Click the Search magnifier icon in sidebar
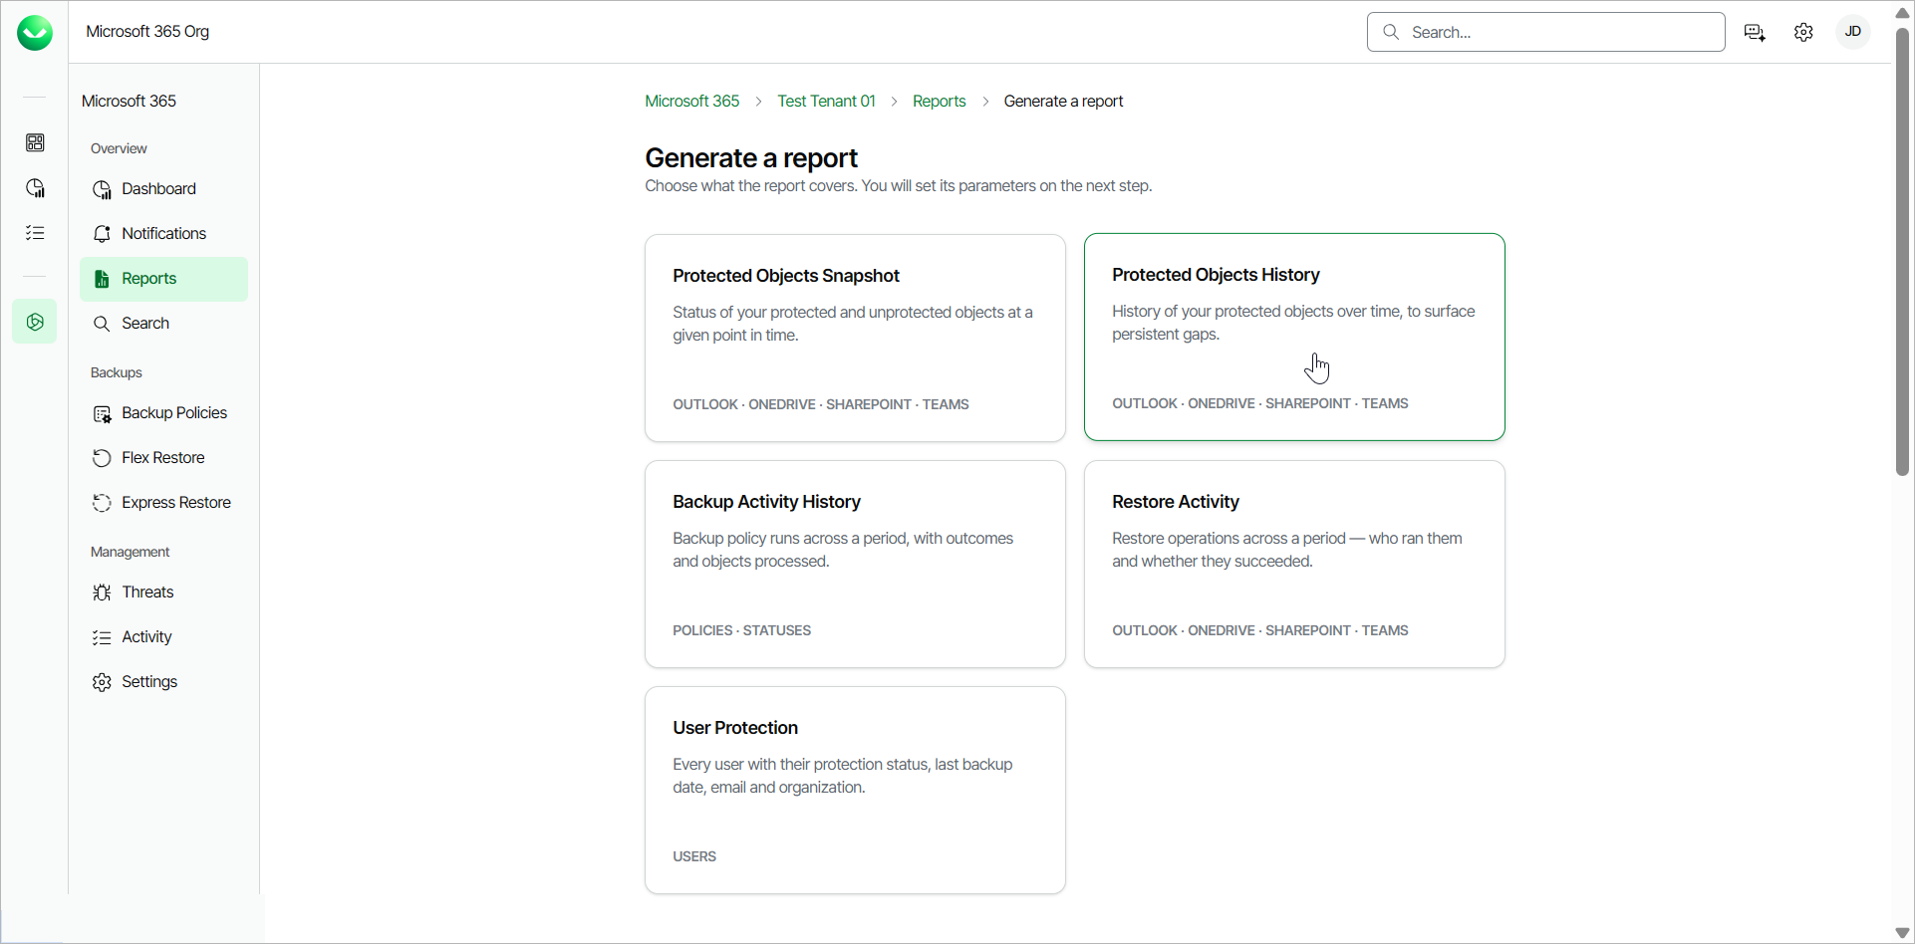1915x944 pixels. 102,324
